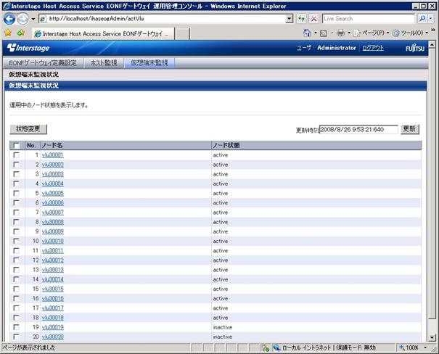Image resolution: width=439 pixels, height=354 pixels.
Task: Open node link vlu30012
Action: (53, 260)
